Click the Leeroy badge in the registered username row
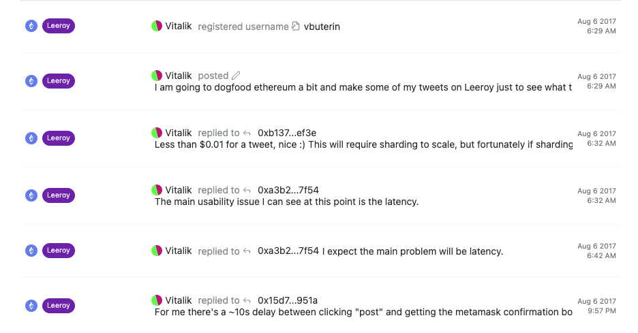This screenshot has height=333, width=638. [59, 26]
